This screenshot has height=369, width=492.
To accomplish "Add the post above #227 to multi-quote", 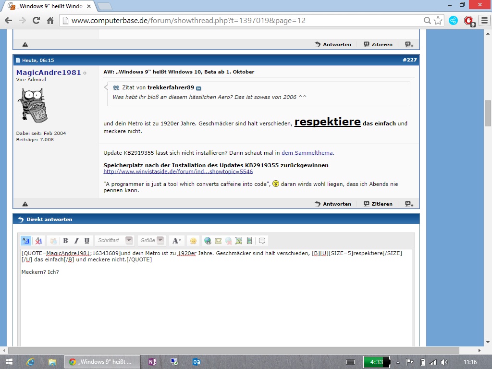I will pyautogui.click(x=409, y=45).
